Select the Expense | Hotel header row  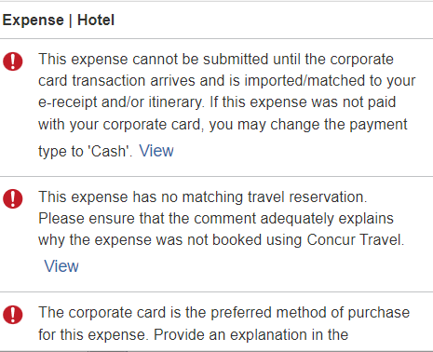click(x=216, y=20)
